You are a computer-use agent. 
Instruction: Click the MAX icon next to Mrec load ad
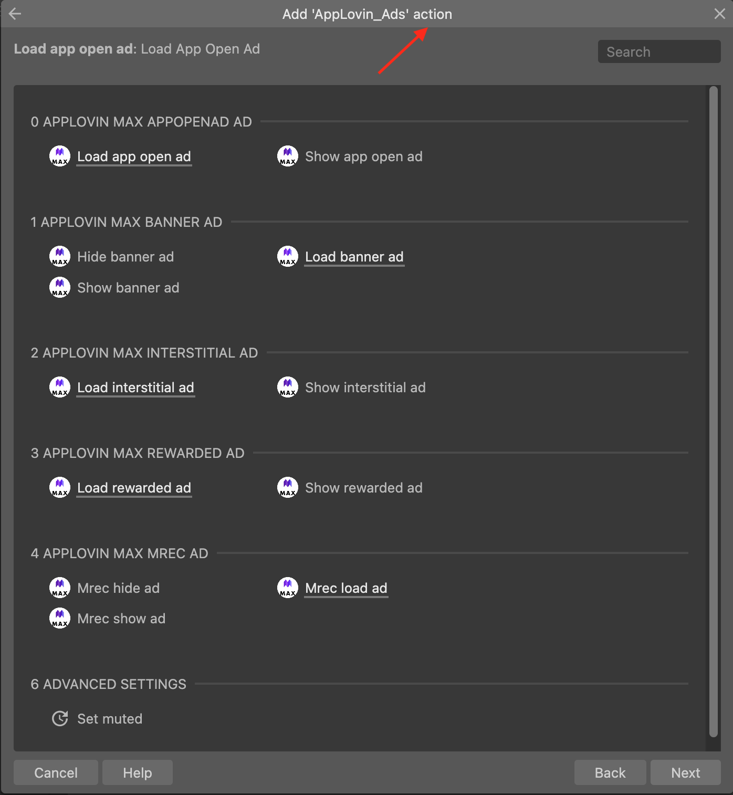click(x=288, y=588)
